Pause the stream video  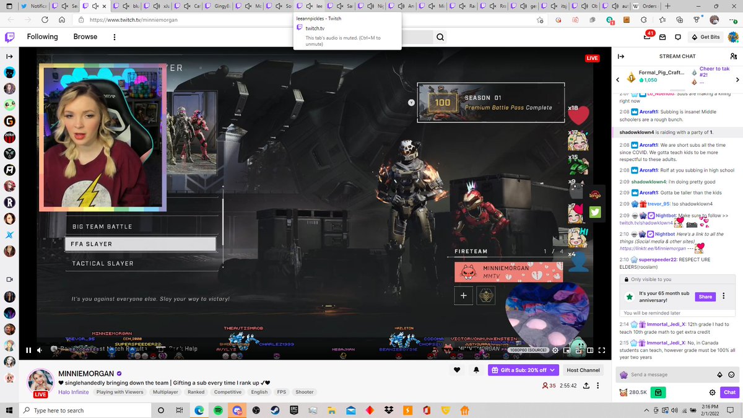(x=28, y=350)
